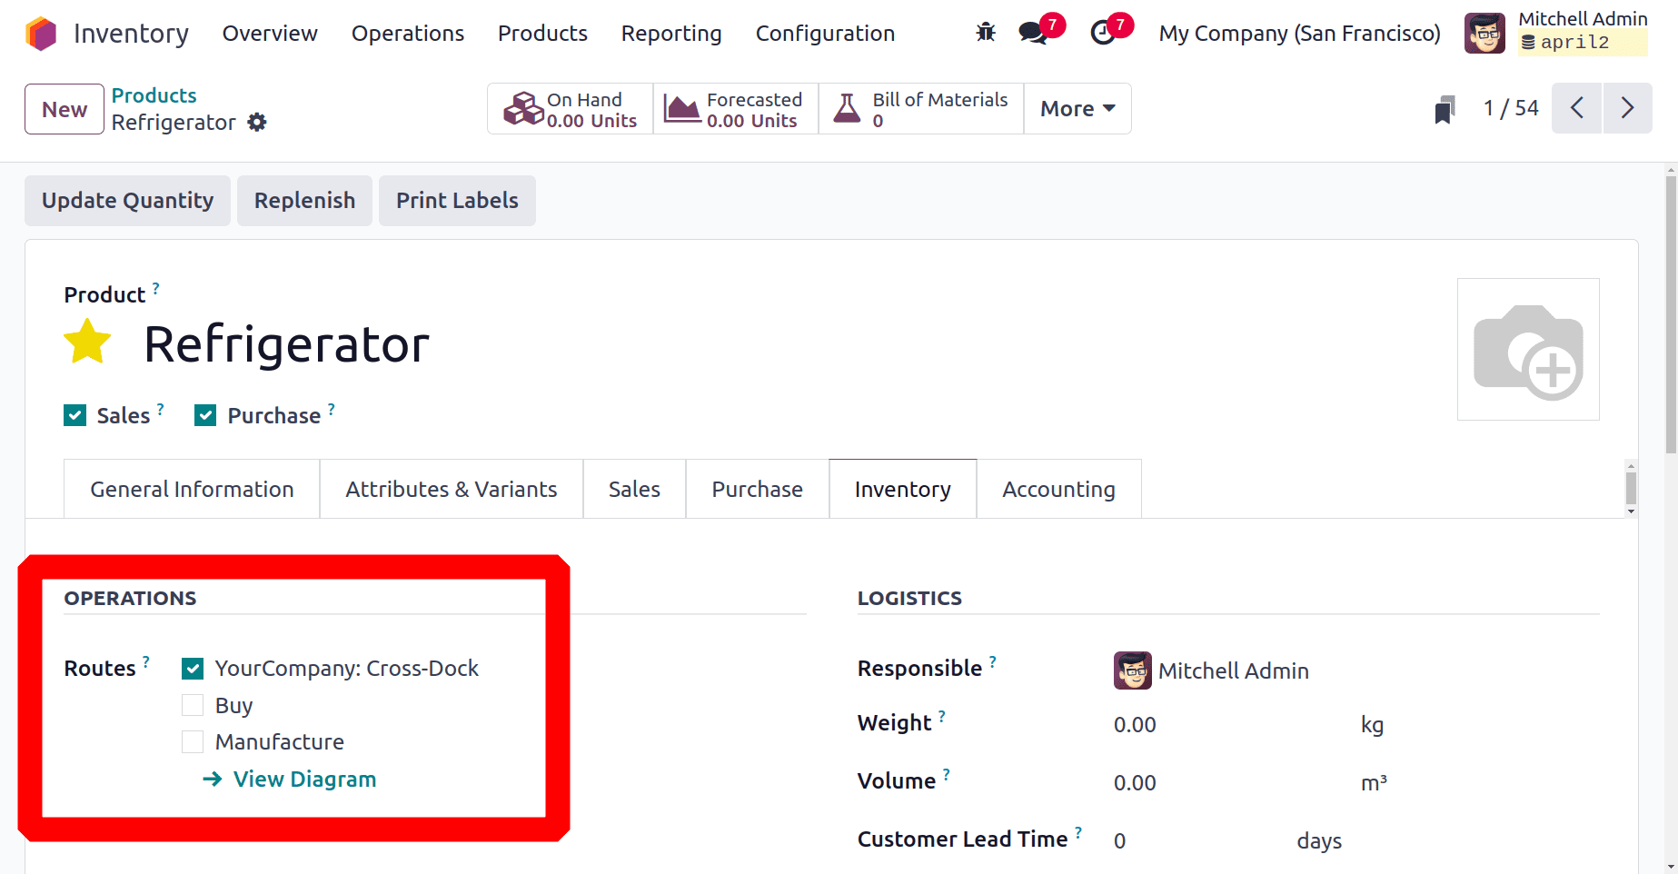The height and width of the screenshot is (874, 1678).
Task: Click the bookmark icon near pager
Action: point(1445,109)
